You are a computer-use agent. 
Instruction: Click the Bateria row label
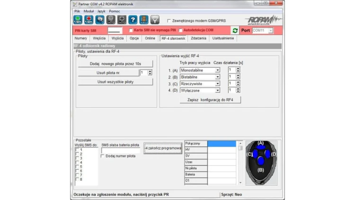click(196, 174)
